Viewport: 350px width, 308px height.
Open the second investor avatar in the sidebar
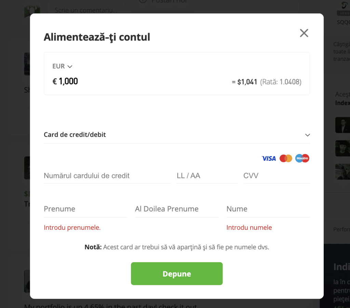[344, 148]
